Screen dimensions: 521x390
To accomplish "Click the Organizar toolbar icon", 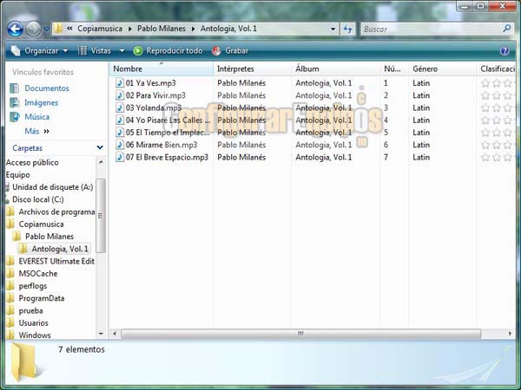I will [16, 50].
